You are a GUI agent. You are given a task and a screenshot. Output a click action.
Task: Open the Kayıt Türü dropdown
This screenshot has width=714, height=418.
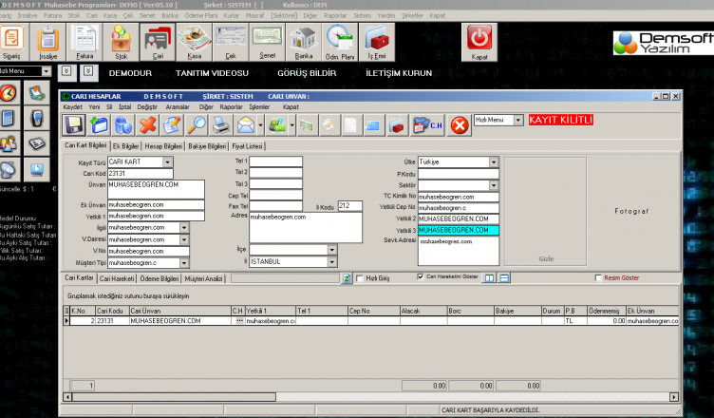point(167,161)
